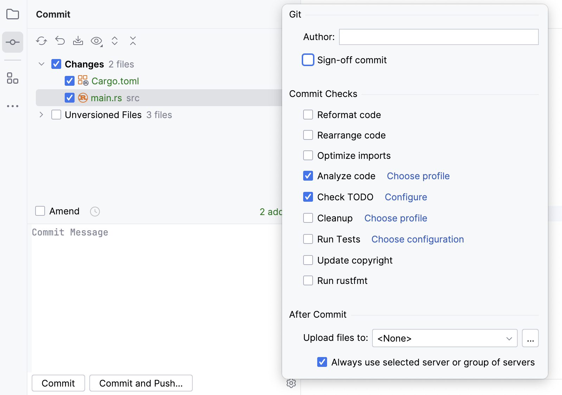Enable Optimize imports check
The image size is (562, 395).
(x=308, y=155)
